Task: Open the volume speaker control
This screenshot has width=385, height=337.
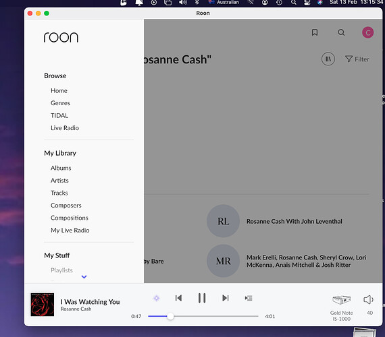Action: 368,299
